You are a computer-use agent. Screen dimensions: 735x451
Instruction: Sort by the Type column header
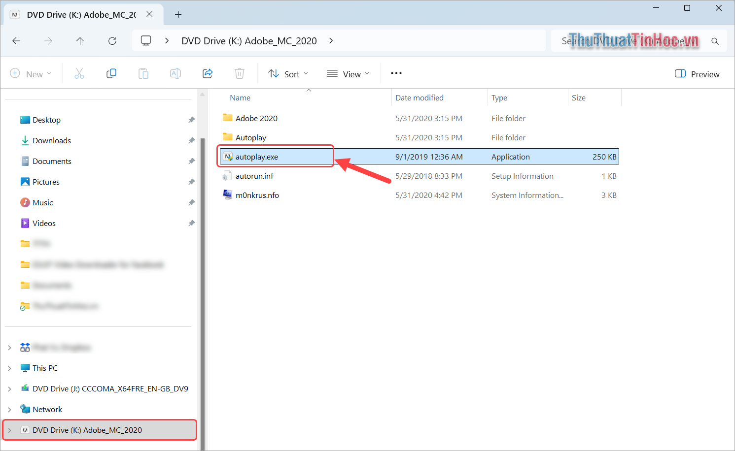499,98
